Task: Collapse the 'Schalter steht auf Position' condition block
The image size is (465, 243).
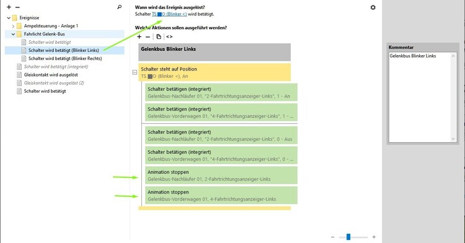Action: (135, 72)
